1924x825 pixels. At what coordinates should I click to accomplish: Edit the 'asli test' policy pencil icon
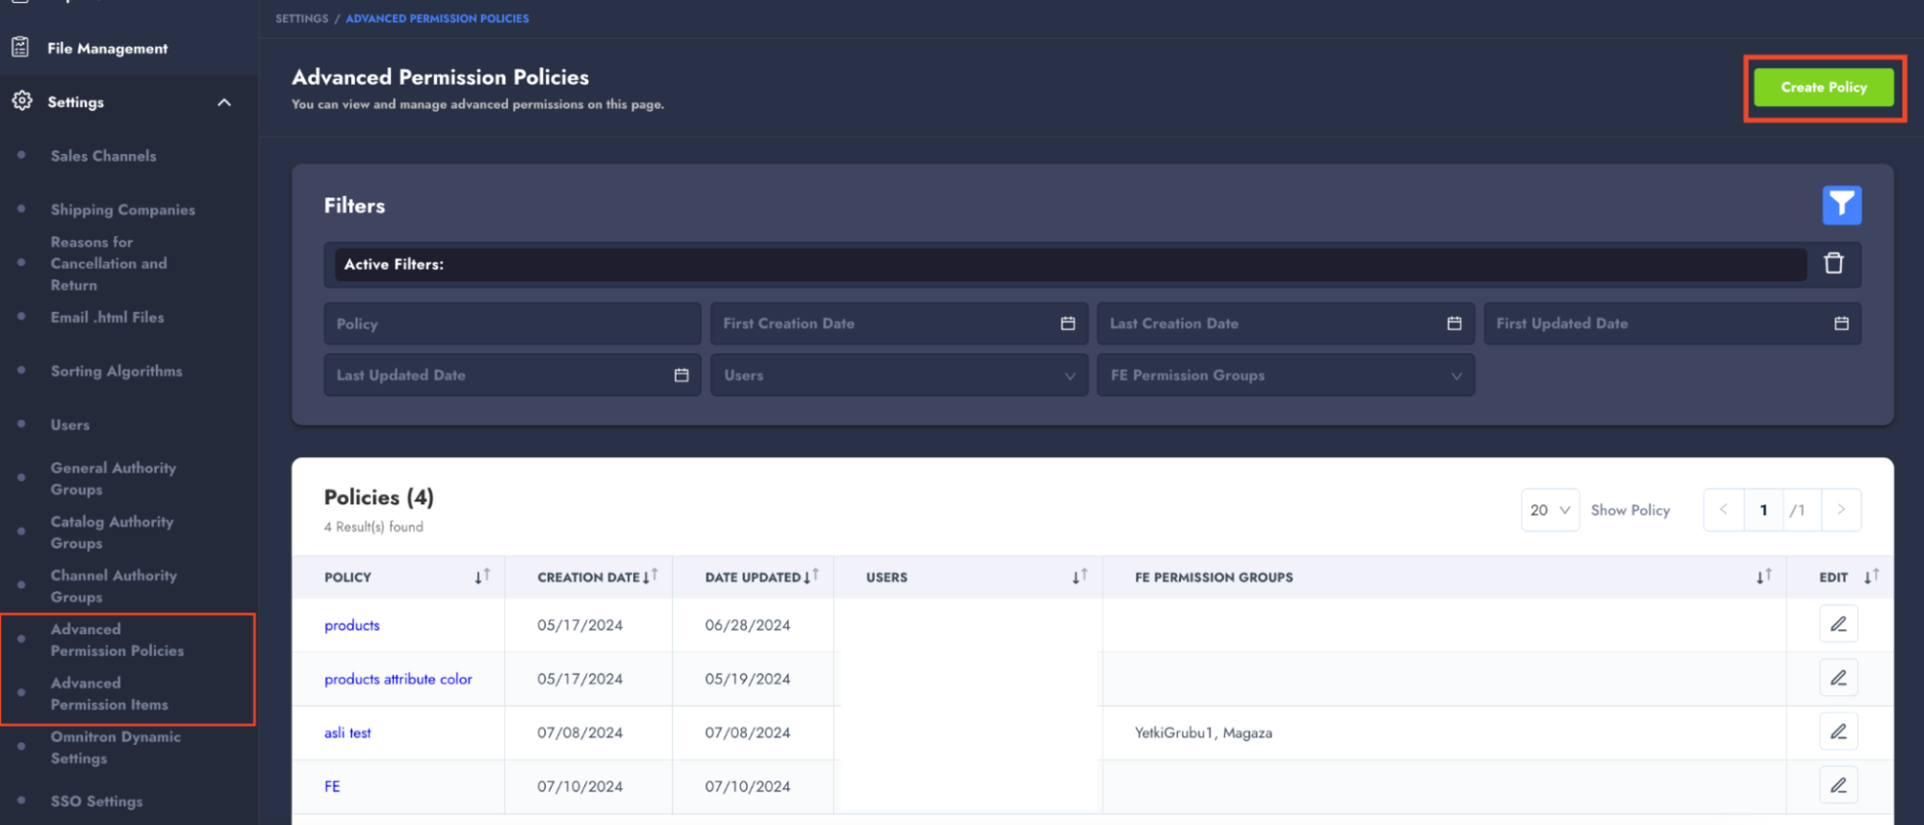pos(1837,733)
